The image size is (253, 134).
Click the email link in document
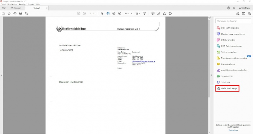pyautogui.click(x=144, y=61)
